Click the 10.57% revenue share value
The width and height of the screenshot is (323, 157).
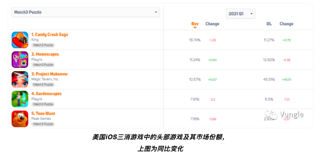[195, 80]
